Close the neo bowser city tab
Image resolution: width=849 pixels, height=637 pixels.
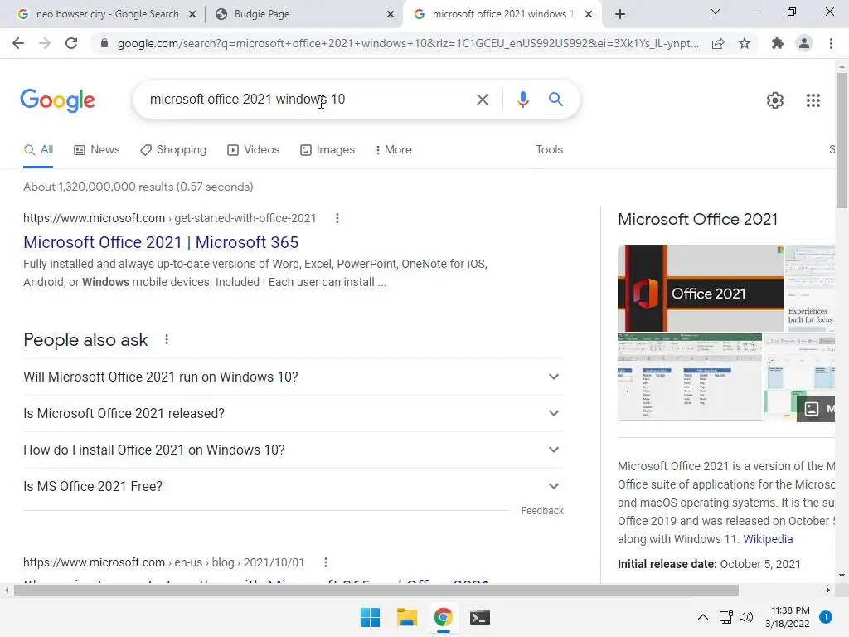point(192,15)
